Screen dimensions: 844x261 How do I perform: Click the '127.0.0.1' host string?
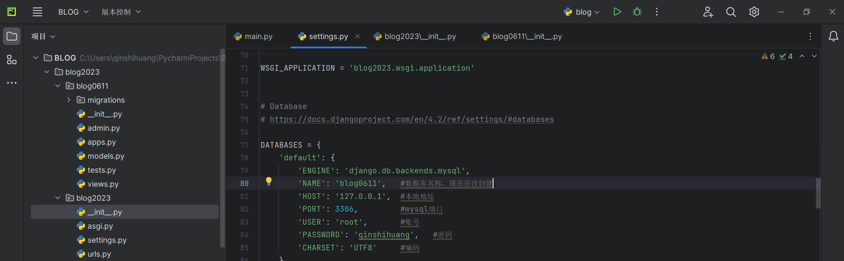coord(360,196)
